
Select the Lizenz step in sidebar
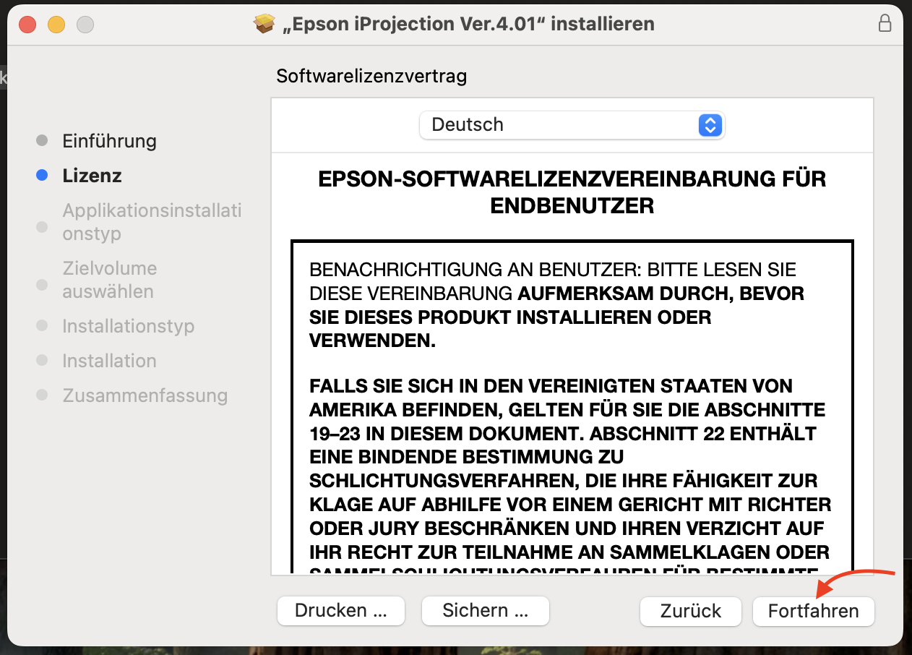click(92, 175)
